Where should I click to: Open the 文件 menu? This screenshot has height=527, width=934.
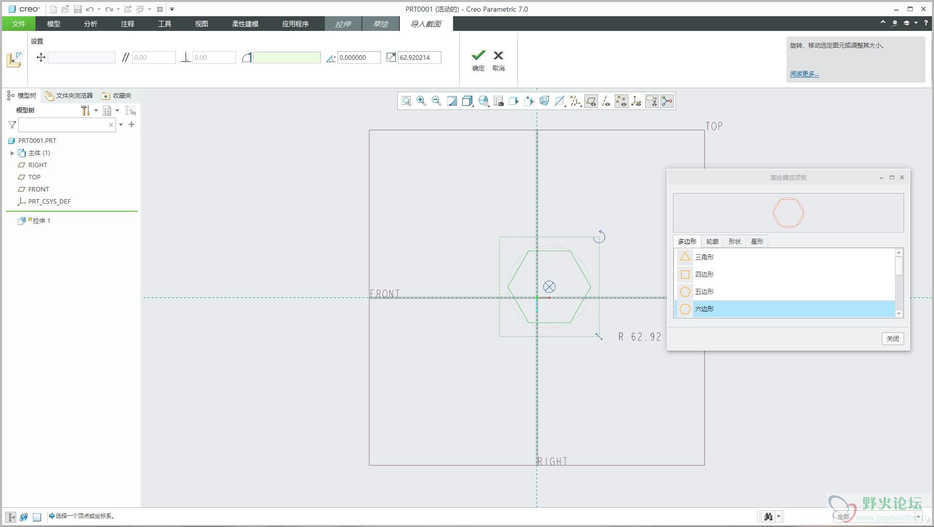[x=19, y=24]
